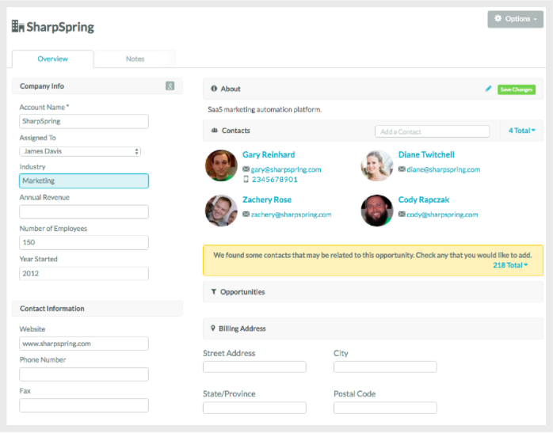553x433 pixels.
Task: Click the Annual Revenue input field
Action: [84, 211]
